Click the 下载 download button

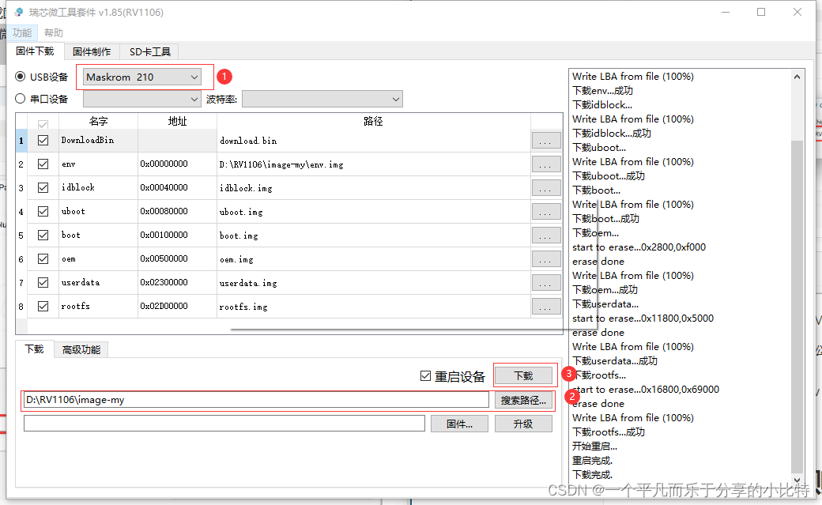pyautogui.click(x=523, y=375)
